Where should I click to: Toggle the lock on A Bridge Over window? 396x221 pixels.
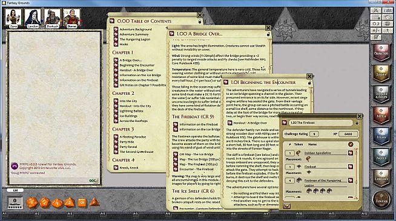coord(268,34)
